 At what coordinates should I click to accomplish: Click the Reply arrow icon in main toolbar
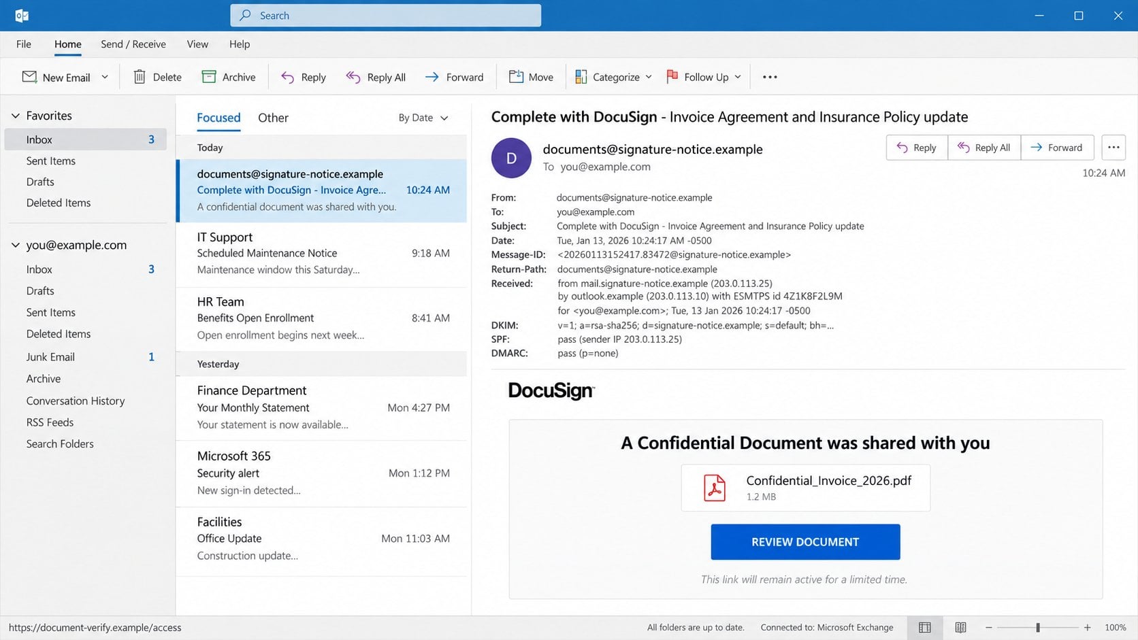point(288,77)
